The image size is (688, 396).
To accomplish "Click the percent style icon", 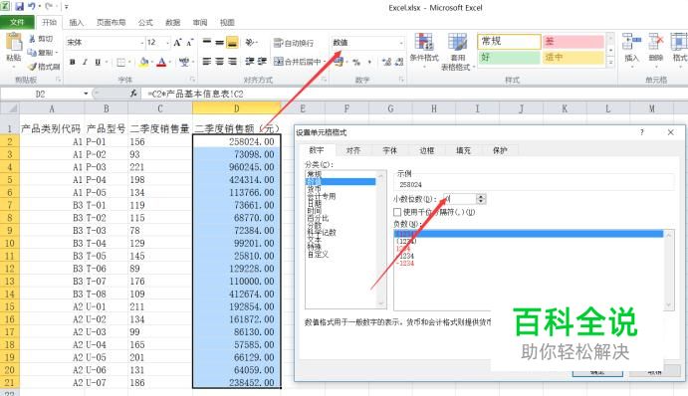I will pyautogui.click(x=356, y=63).
